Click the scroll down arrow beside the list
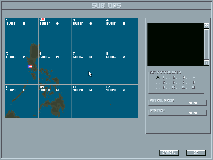 pos(206,63)
